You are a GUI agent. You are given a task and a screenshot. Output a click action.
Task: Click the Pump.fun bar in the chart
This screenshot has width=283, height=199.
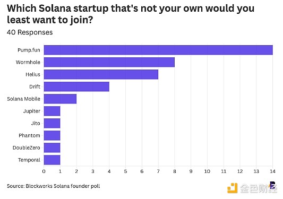pyautogui.click(x=158, y=50)
